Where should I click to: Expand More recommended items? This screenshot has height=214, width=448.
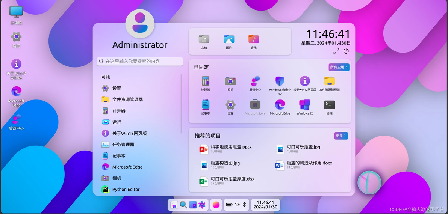[x=341, y=136]
